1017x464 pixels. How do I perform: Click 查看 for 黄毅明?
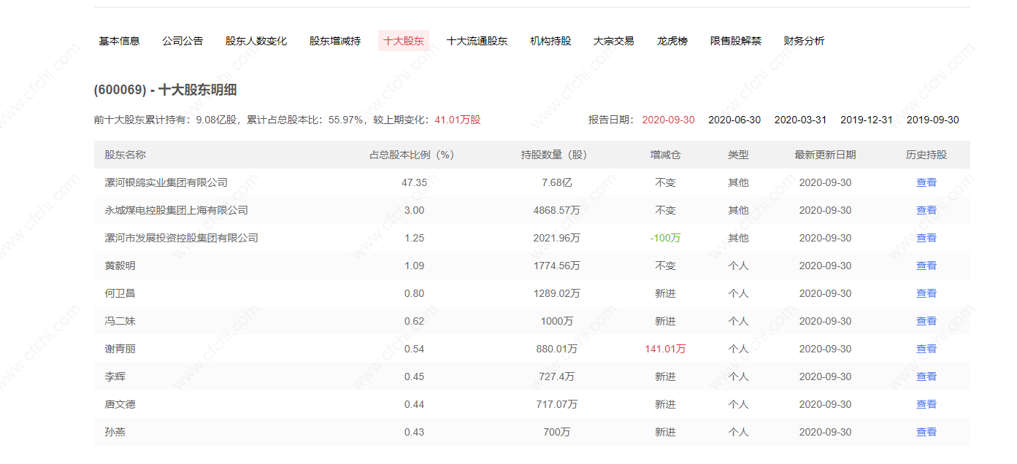pos(926,266)
